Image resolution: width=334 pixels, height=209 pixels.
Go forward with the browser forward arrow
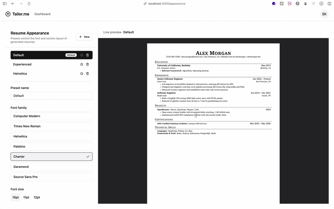pos(21,4)
